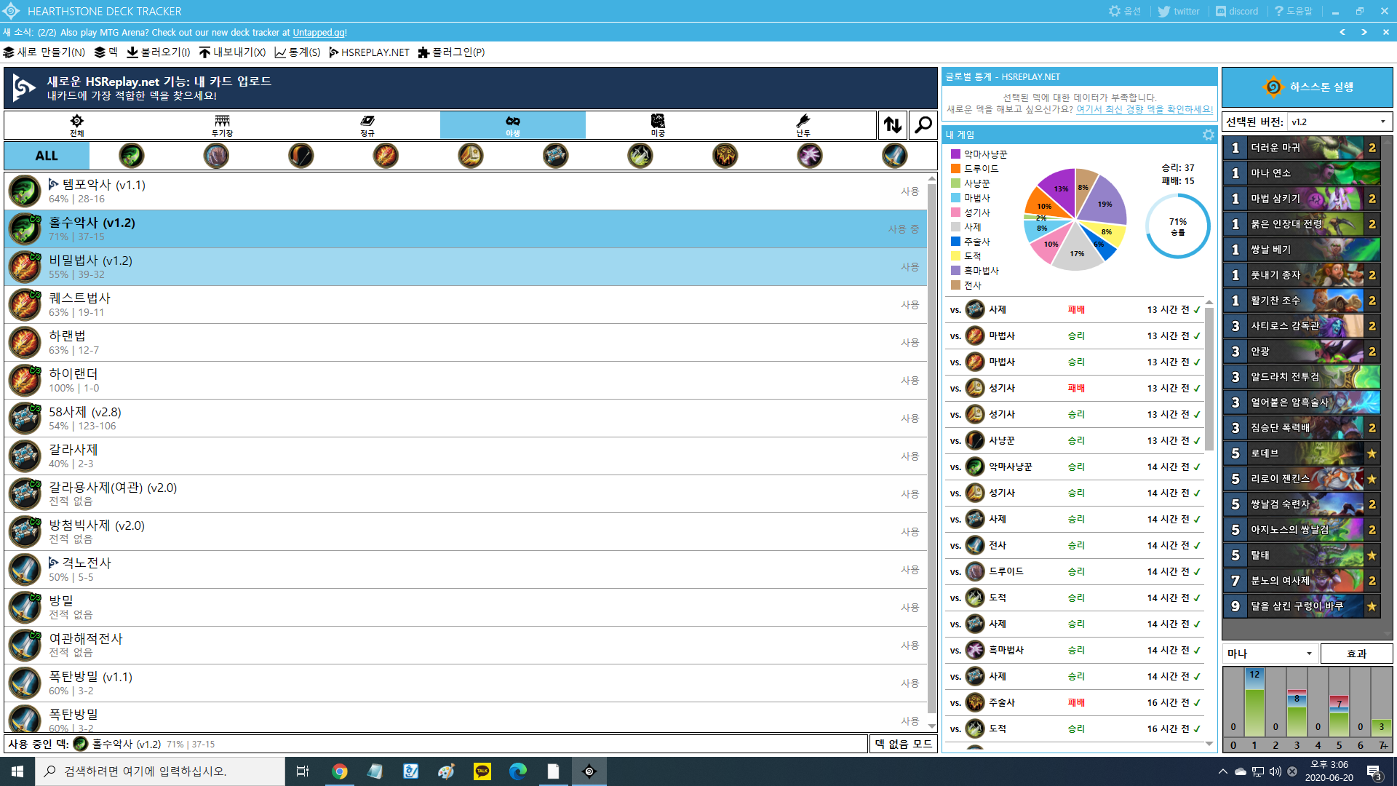
Task: Click the deck list vertical scrollbar
Action: tap(932, 448)
